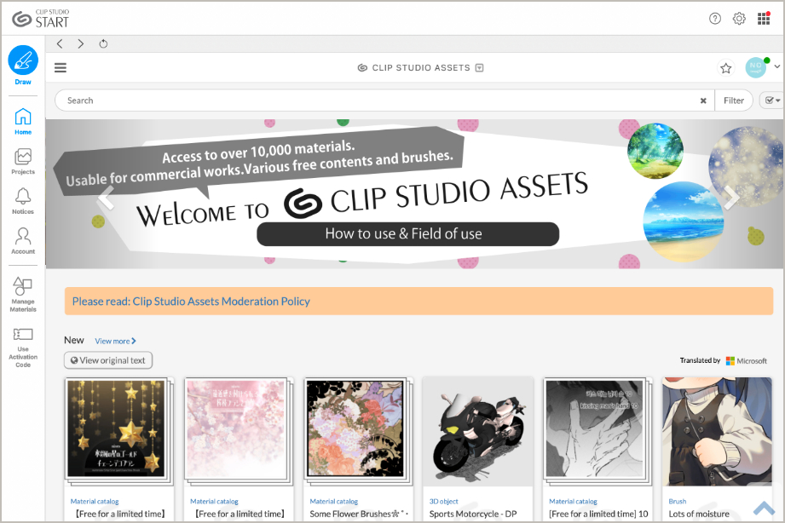Click the Brush category label

(x=678, y=501)
